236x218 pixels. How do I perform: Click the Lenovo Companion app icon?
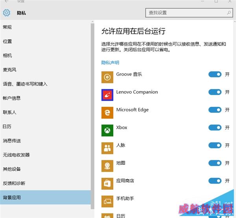coord(107,95)
